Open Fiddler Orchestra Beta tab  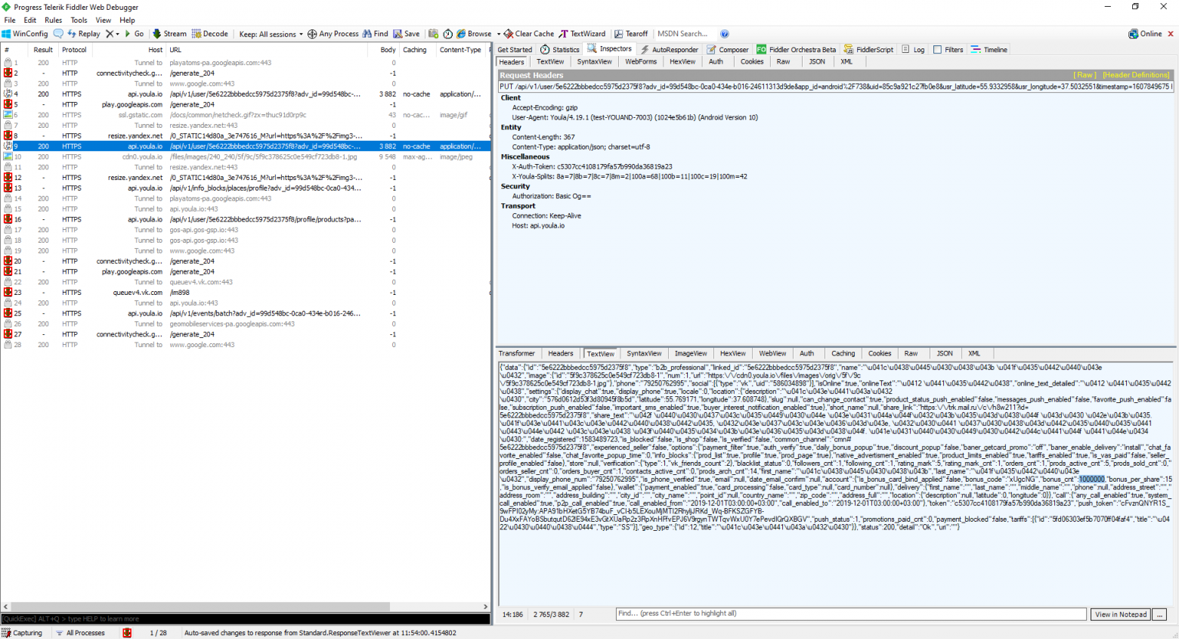tap(797, 50)
